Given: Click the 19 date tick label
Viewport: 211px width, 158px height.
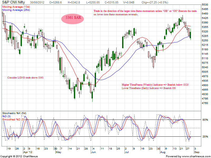Looking at the screenshot, I should (x=9, y=149).
